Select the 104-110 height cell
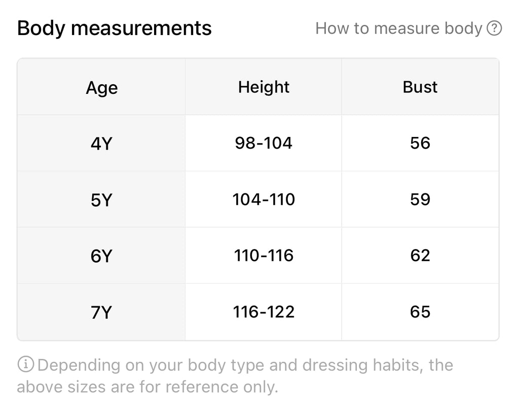This screenshot has width=519, height=417. [264, 200]
